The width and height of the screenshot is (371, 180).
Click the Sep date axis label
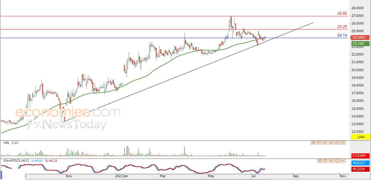[x=296, y=176]
